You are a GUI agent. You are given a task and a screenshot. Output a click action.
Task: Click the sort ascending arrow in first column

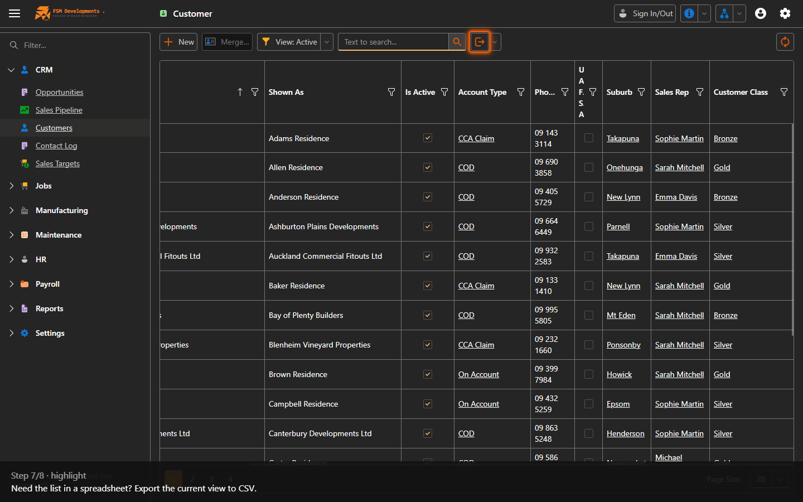pos(240,92)
